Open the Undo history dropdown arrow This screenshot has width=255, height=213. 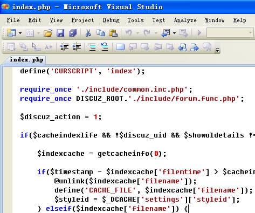tap(137, 33)
